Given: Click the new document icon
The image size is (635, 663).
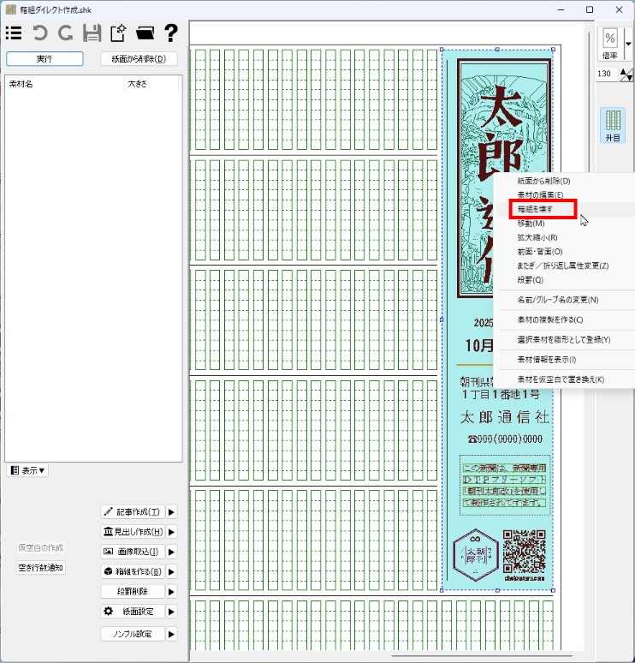Looking at the screenshot, I should click(x=118, y=33).
